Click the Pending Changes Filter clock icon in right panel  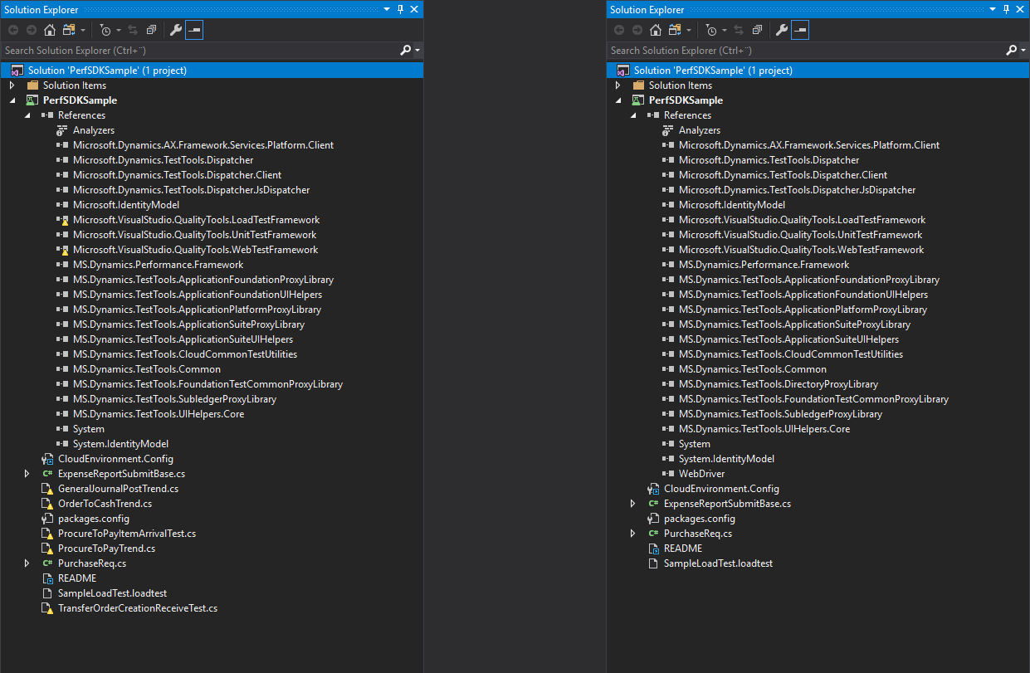[711, 31]
